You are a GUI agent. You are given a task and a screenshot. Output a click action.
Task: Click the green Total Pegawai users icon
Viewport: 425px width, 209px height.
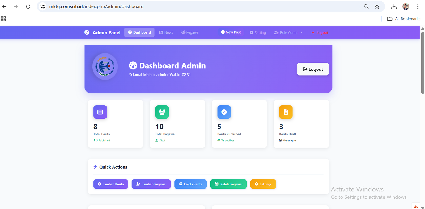click(x=162, y=112)
